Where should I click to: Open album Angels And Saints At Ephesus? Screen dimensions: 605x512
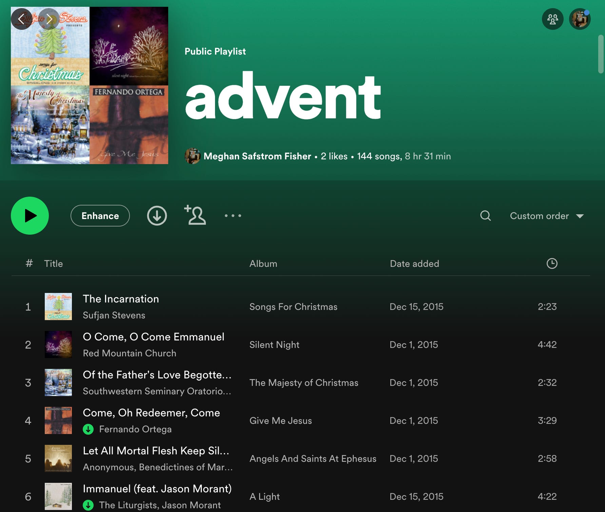(313, 458)
